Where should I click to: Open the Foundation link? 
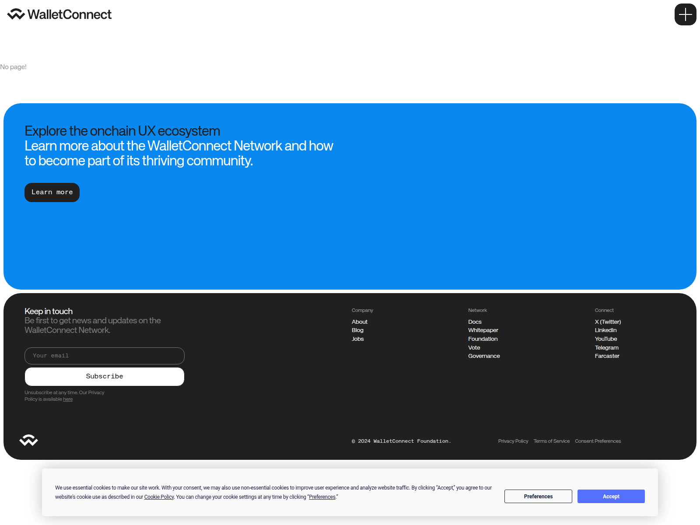483,339
